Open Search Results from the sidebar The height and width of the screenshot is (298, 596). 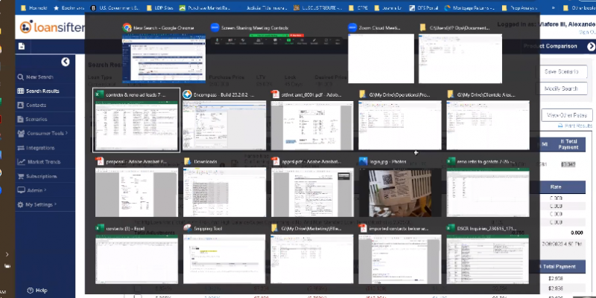21,91
